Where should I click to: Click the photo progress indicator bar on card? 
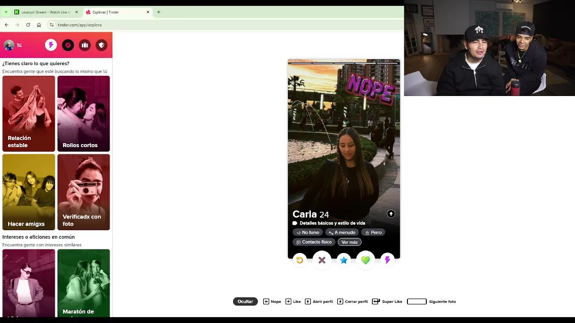[344, 63]
